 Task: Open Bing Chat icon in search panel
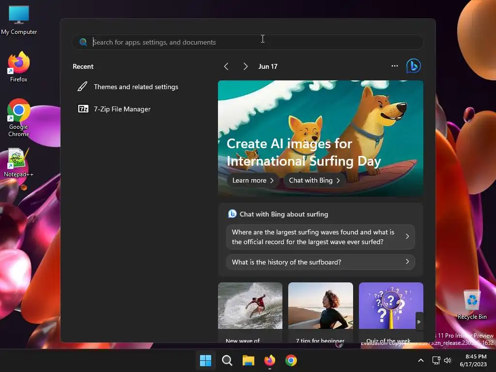coord(414,66)
